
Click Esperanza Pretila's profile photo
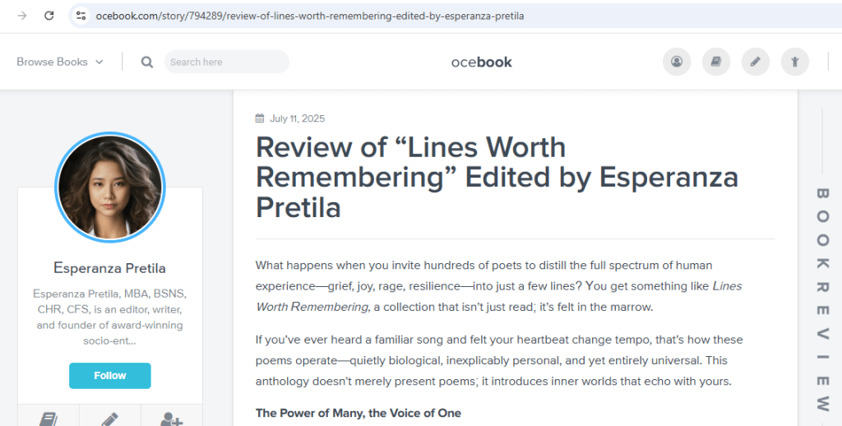point(110,187)
